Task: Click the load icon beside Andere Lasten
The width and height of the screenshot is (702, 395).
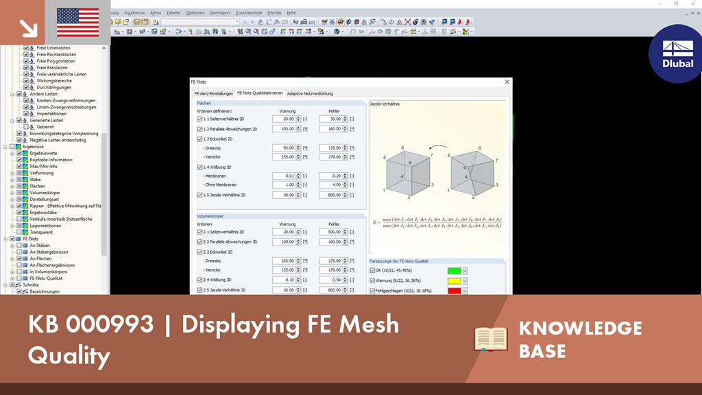Action: (x=25, y=94)
